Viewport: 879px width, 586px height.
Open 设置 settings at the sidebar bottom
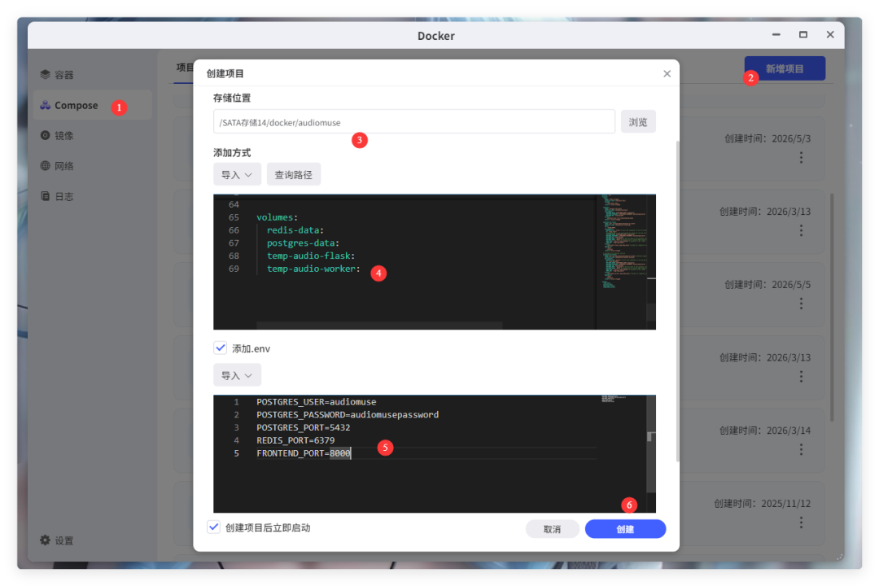[x=57, y=540]
